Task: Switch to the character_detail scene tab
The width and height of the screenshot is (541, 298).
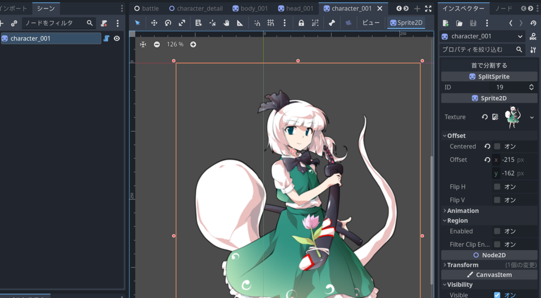Action: (196, 9)
